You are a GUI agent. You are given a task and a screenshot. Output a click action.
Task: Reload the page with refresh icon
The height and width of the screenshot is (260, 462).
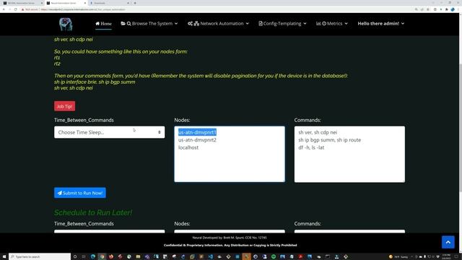(15, 9)
